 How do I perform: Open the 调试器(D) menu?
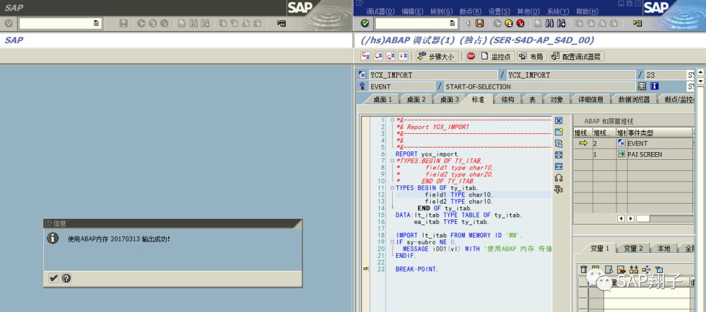click(x=380, y=12)
